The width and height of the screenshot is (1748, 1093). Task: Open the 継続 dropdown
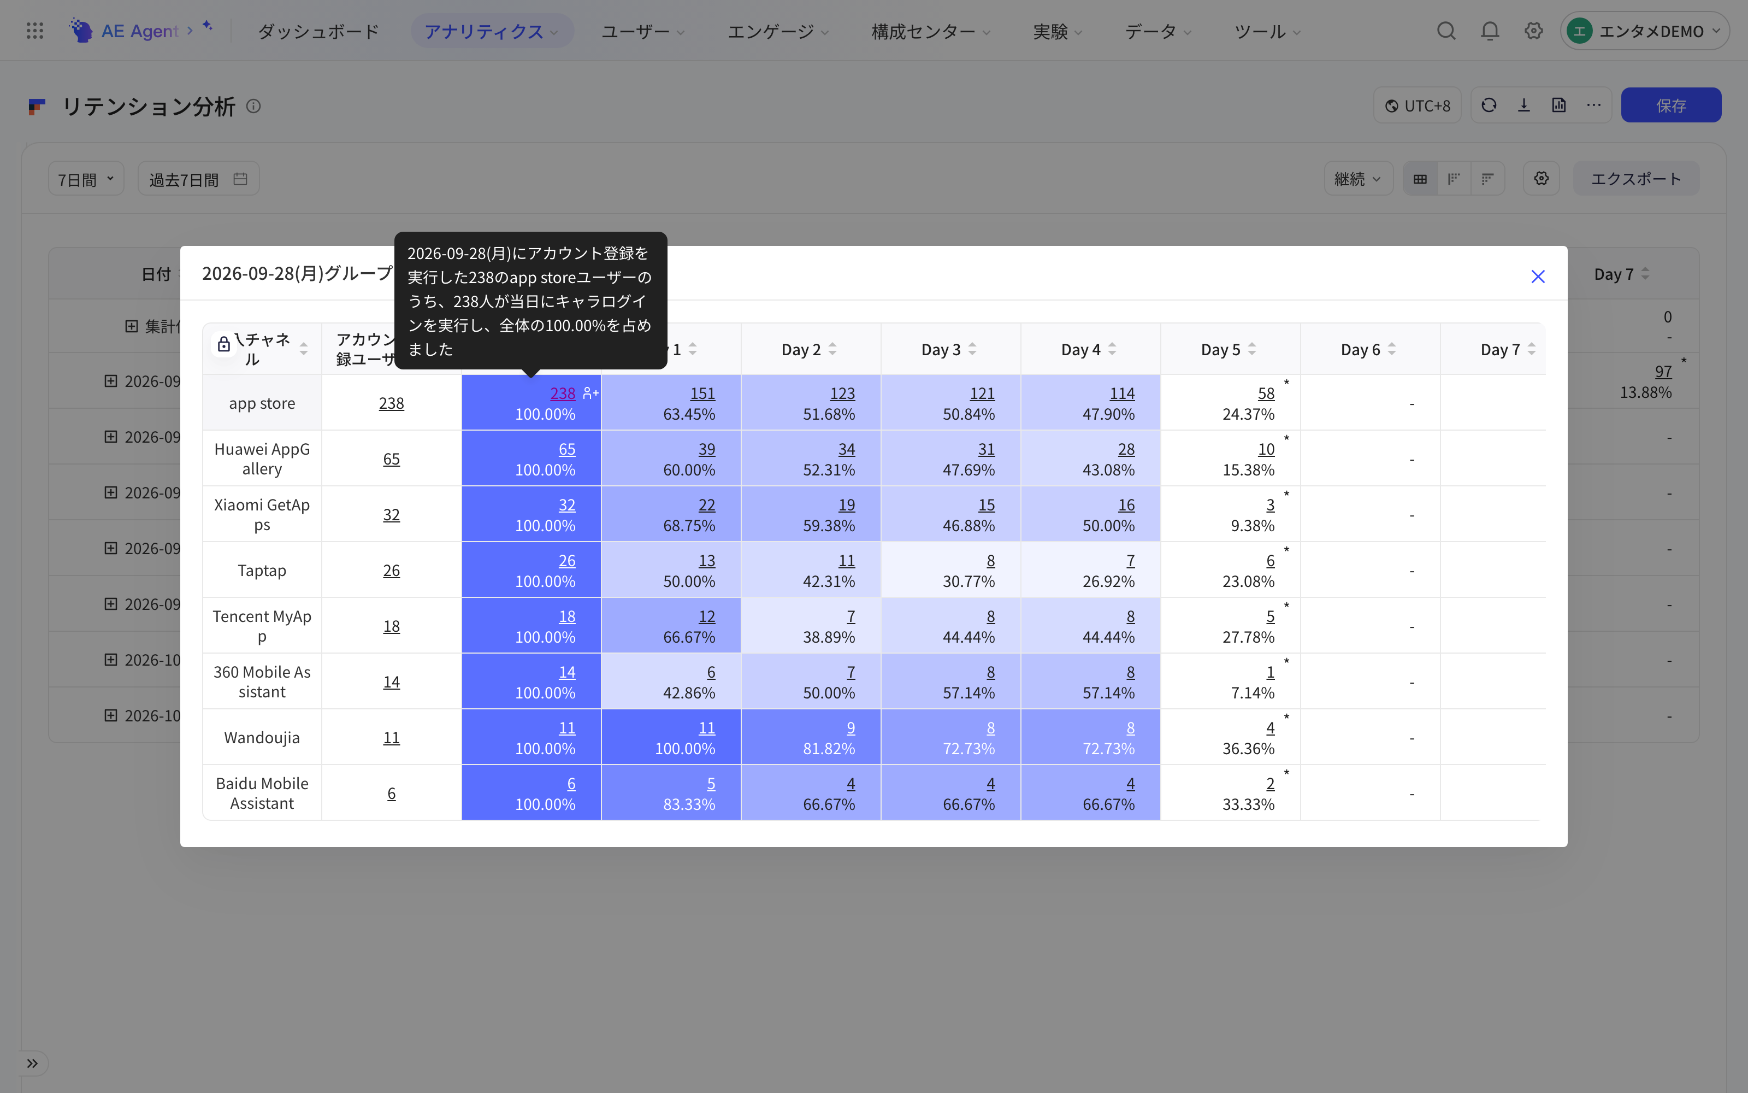point(1358,179)
